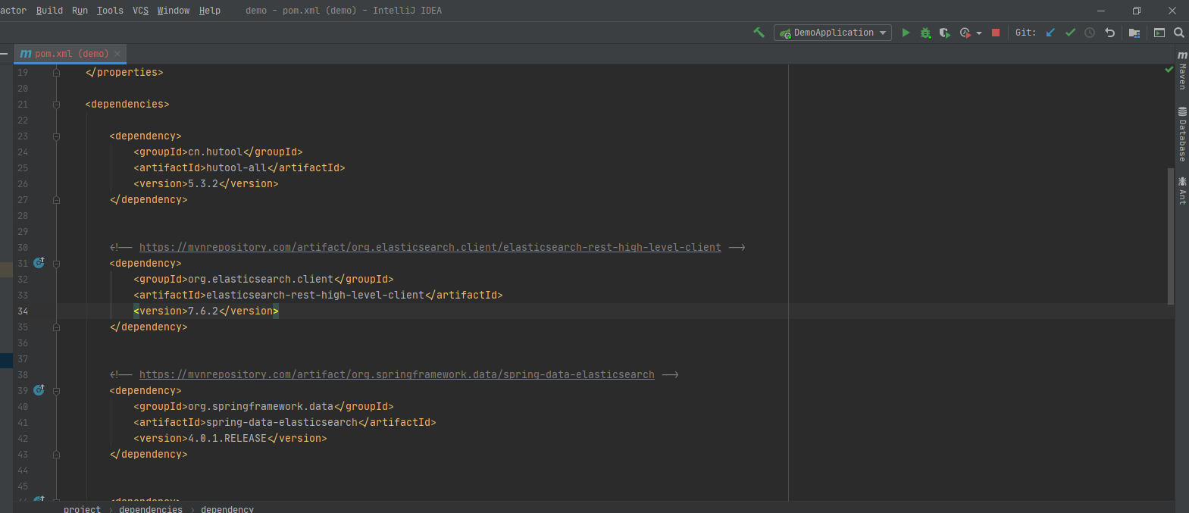Click org.springframework.data groupId text
1189x513 pixels.
(261, 406)
